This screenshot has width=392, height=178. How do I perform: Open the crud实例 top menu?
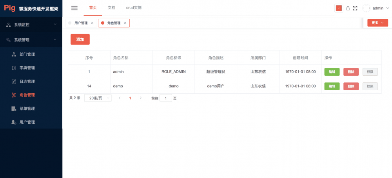point(134,8)
